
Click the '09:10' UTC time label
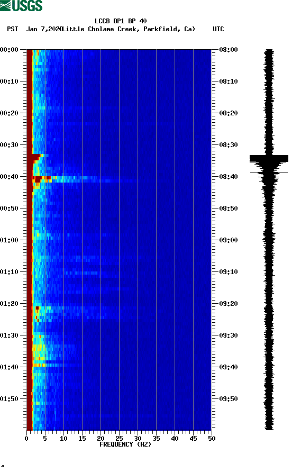click(x=229, y=272)
